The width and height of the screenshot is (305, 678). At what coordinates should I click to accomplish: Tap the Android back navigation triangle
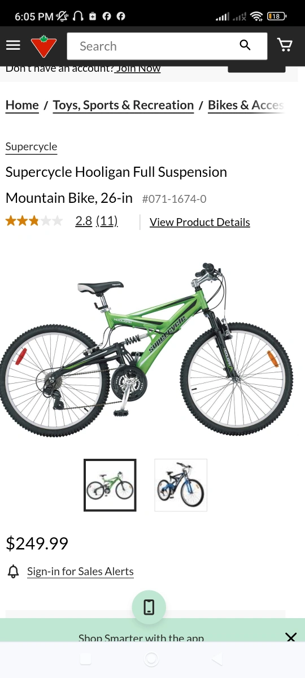[217, 659]
